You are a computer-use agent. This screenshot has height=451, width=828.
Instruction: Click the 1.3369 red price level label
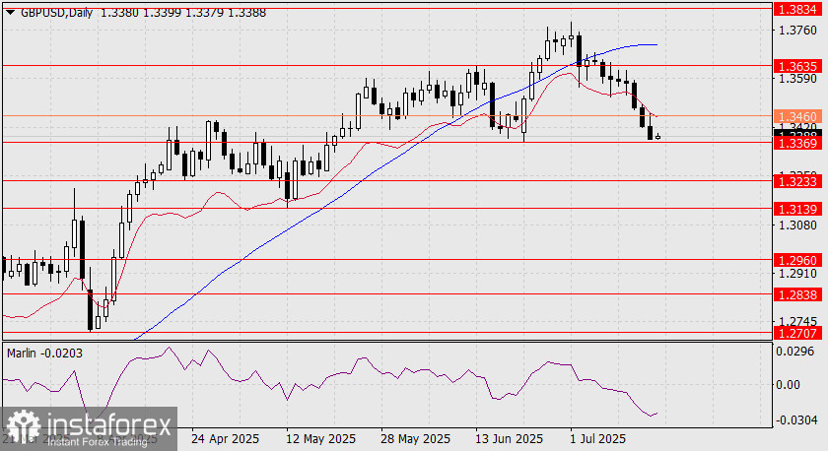(797, 143)
